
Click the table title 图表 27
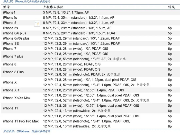tap(27, 2)
